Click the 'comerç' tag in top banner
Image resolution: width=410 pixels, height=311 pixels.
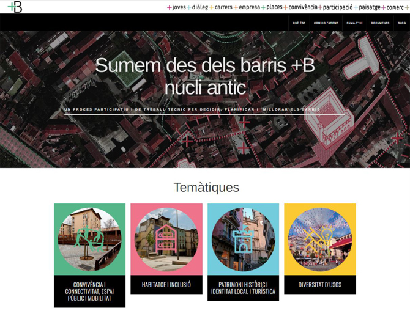(x=395, y=7)
